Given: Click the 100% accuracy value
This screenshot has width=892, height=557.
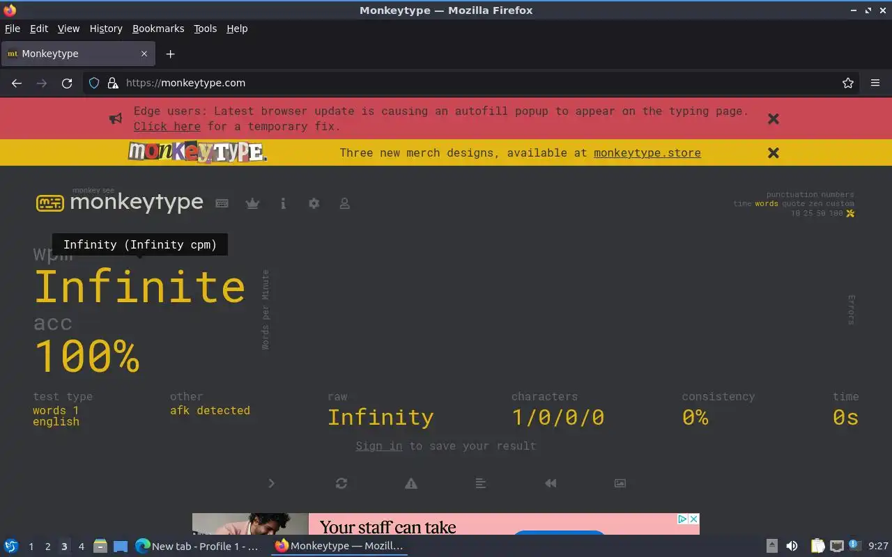Looking at the screenshot, I should pyautogui.click(x=86, y=356).
